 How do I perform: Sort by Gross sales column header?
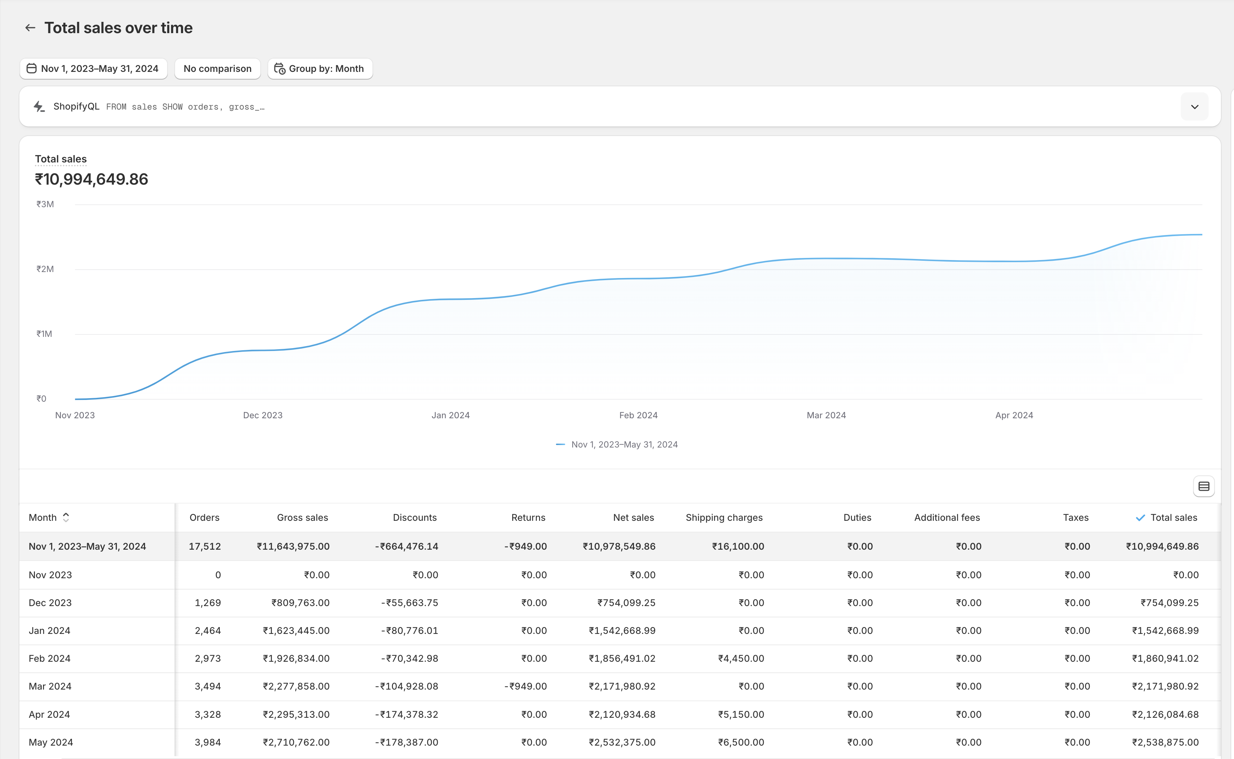coord(302,517)
